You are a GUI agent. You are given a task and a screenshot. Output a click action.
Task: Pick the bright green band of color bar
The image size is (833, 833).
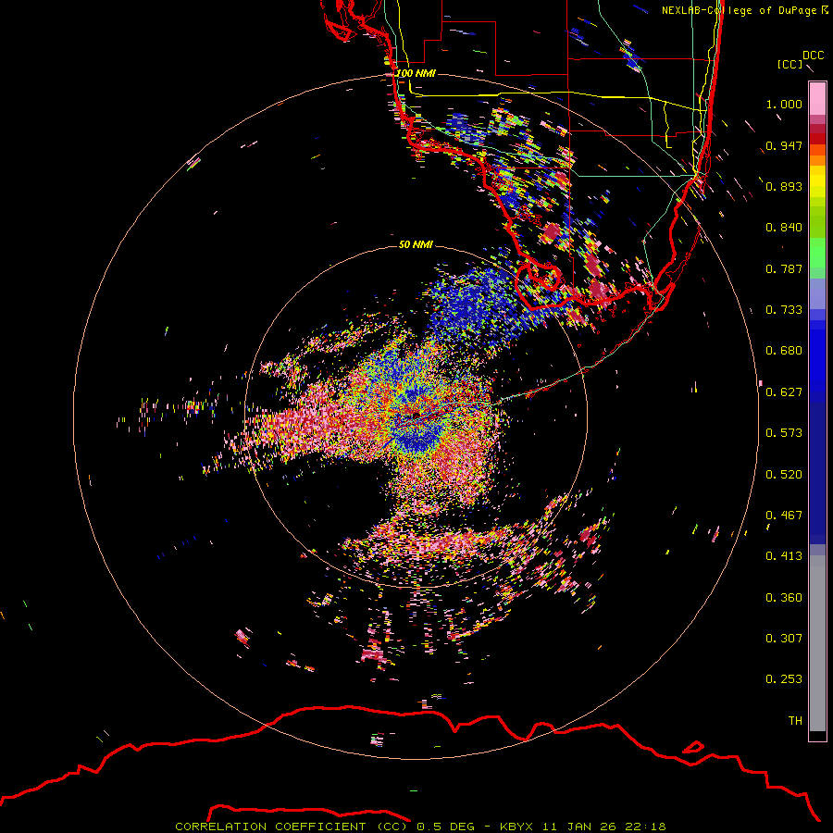tap(817, 252)
